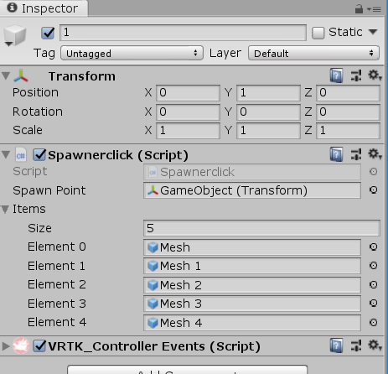388x374 pixels.
Task: Open Spawnerclick gear settings menu
Action: click(x=375, y=154)
